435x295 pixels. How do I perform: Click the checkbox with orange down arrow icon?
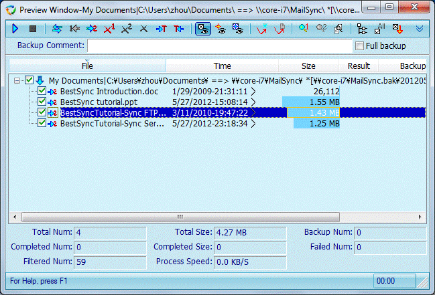pyautogui.click(x=397, y=29)
